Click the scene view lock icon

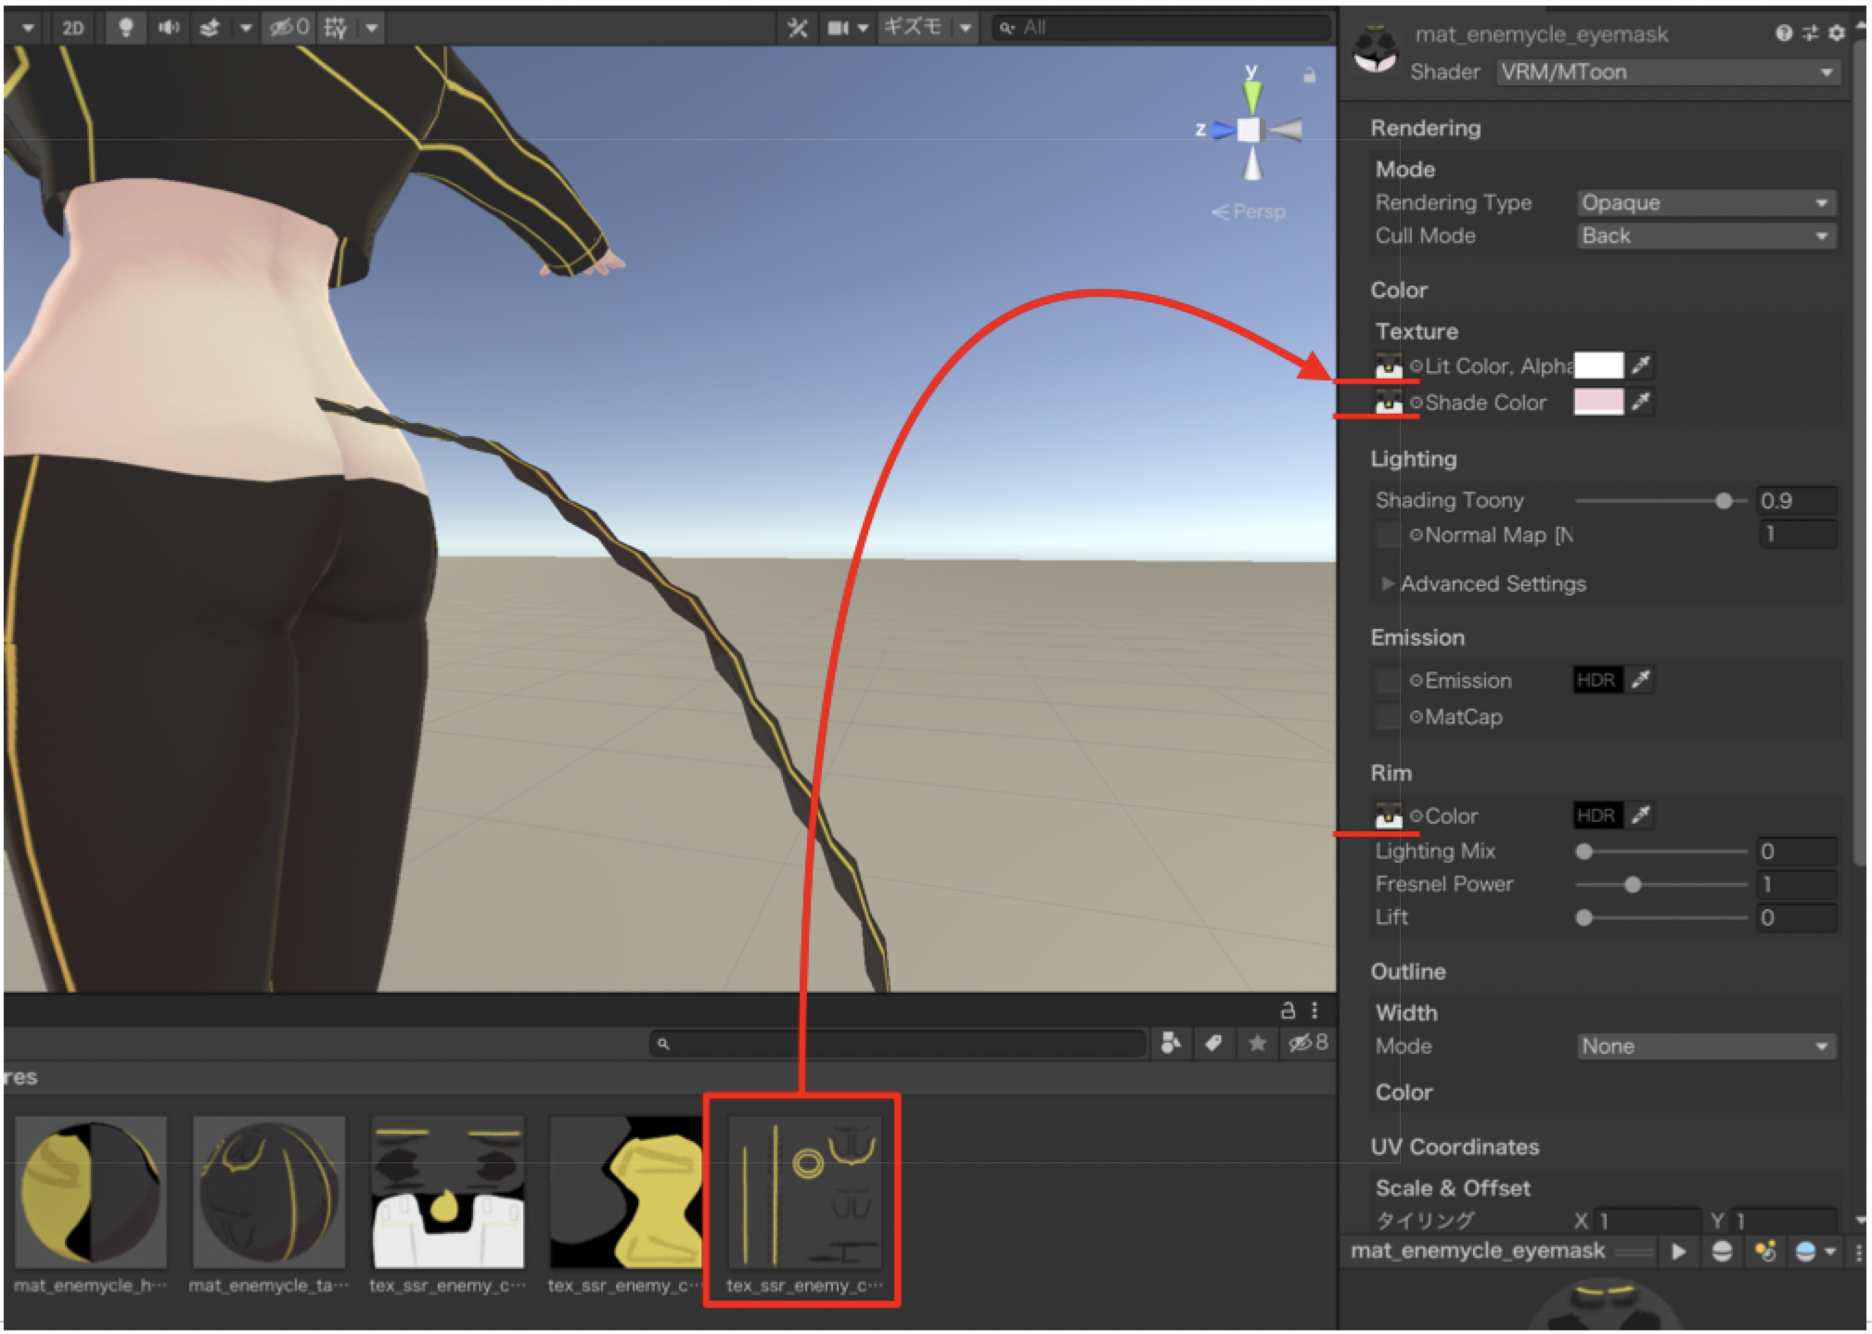(x=1309, y=75)
